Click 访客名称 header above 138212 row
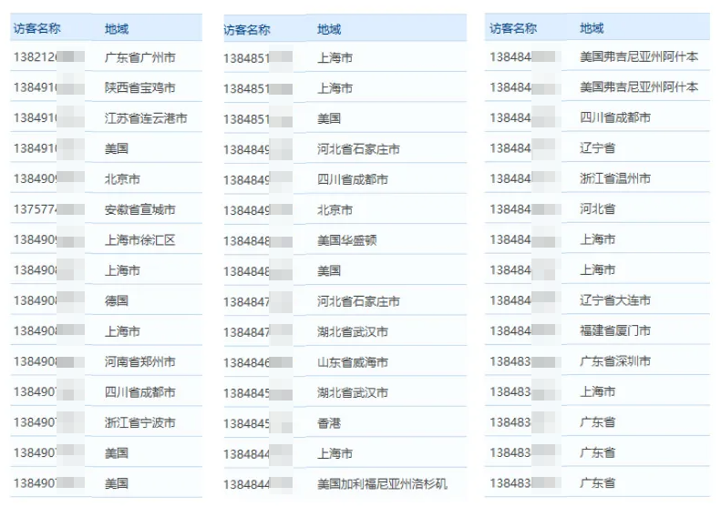721x507 pixels. tap(36, 28)
